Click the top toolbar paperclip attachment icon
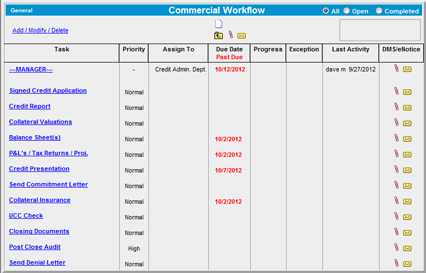This screenshot has width=426, height=273. coord(231,35)
